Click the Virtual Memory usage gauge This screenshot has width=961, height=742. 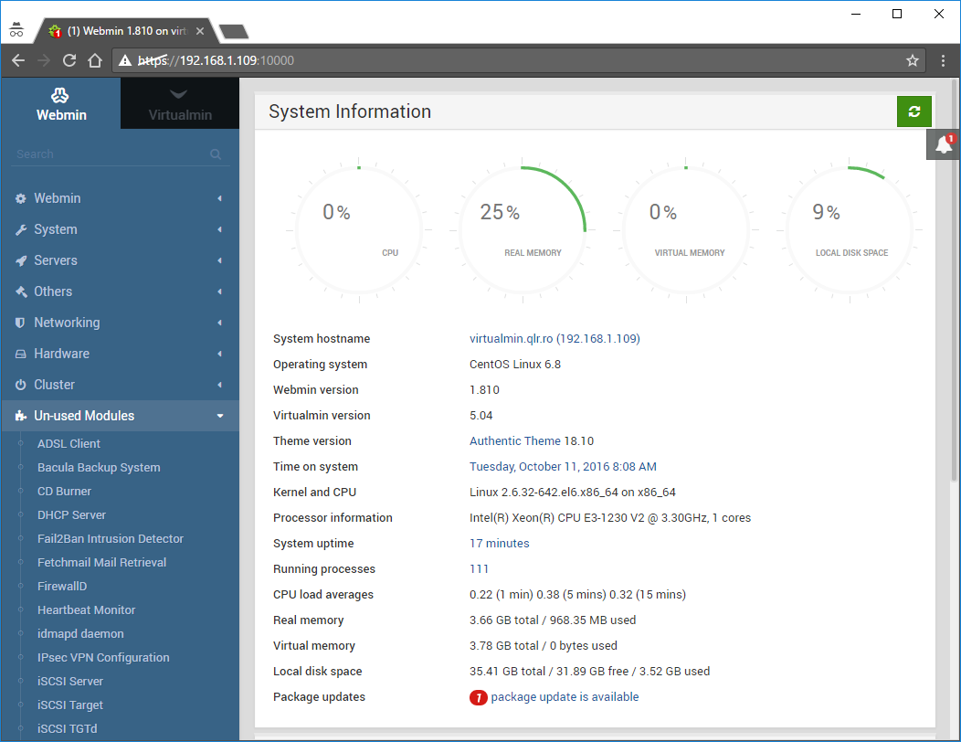[x=686, y=230]
